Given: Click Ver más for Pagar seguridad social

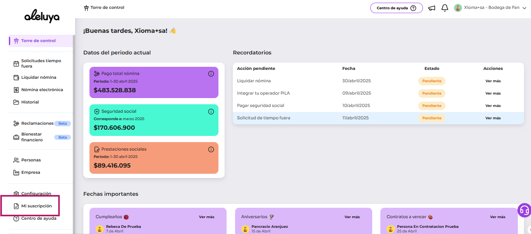Looking at the screenshot, I should click(493, 106).
